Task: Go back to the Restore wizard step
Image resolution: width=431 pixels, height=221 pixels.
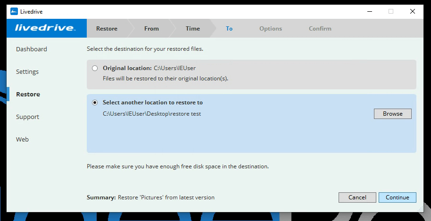Action: (107, 29)
